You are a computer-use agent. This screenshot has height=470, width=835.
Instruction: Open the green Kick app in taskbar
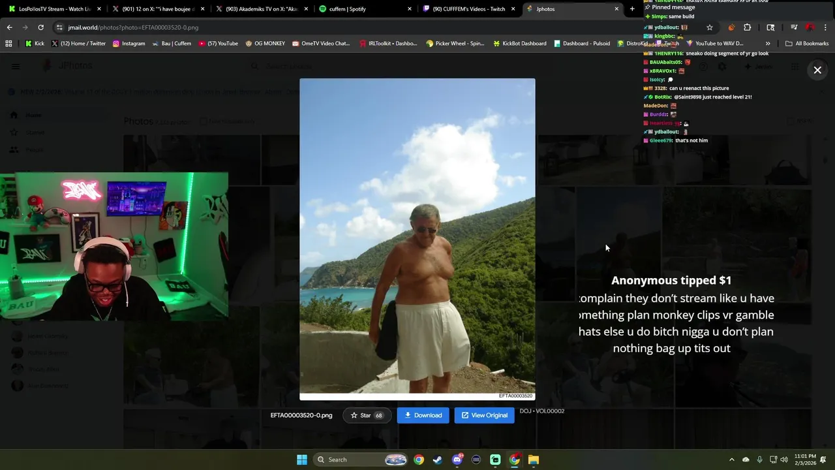coord(495,460)
